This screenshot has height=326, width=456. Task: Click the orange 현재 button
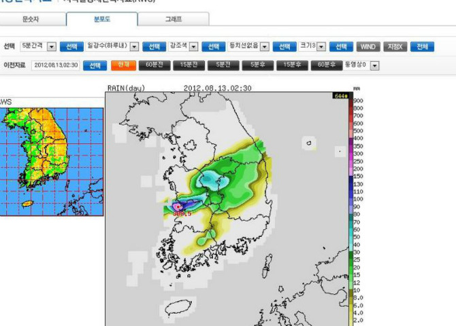(x=124, y=65)
